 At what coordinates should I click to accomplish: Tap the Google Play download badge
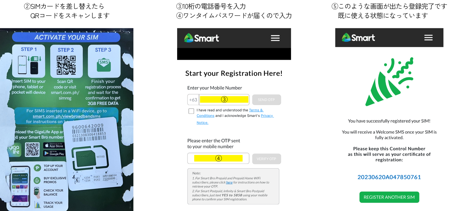click(54, 153)
